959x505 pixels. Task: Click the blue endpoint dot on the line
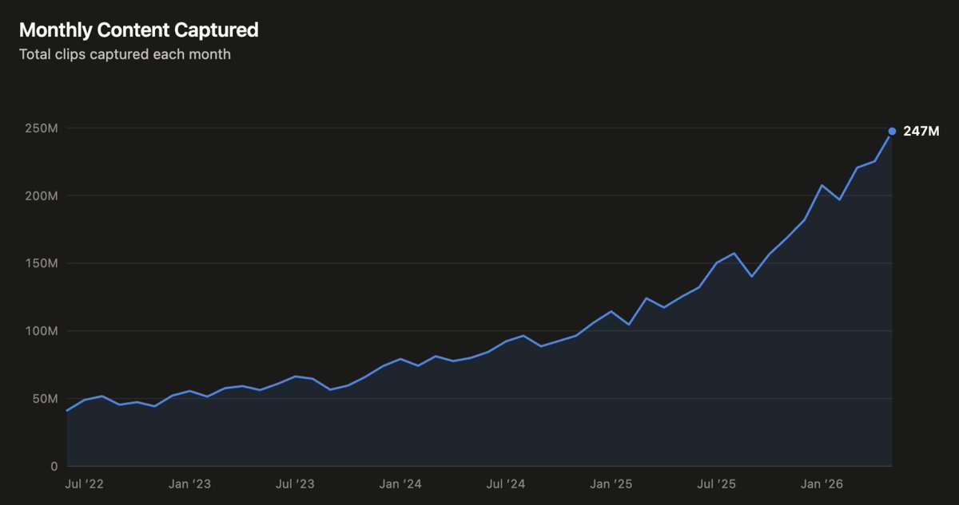(x=892, y=131)
